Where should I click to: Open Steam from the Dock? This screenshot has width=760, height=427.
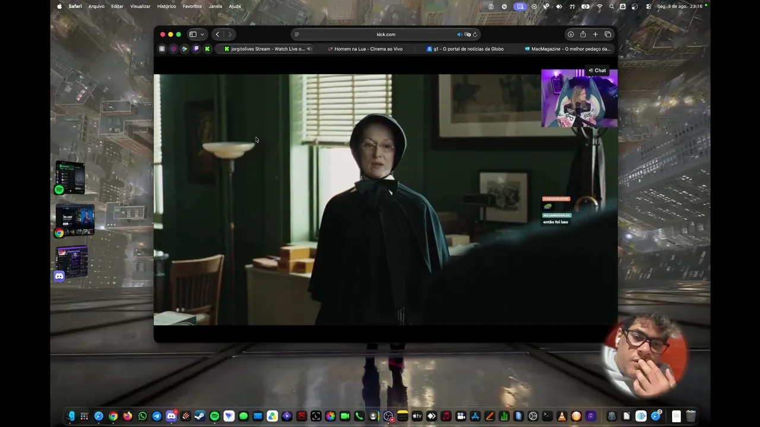pyautogui.click(x=200, y=416)
